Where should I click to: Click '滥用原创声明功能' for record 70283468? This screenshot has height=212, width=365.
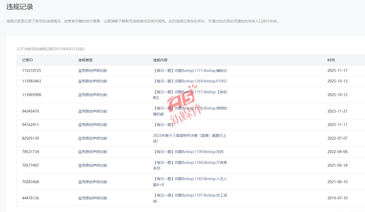[92, 182]
